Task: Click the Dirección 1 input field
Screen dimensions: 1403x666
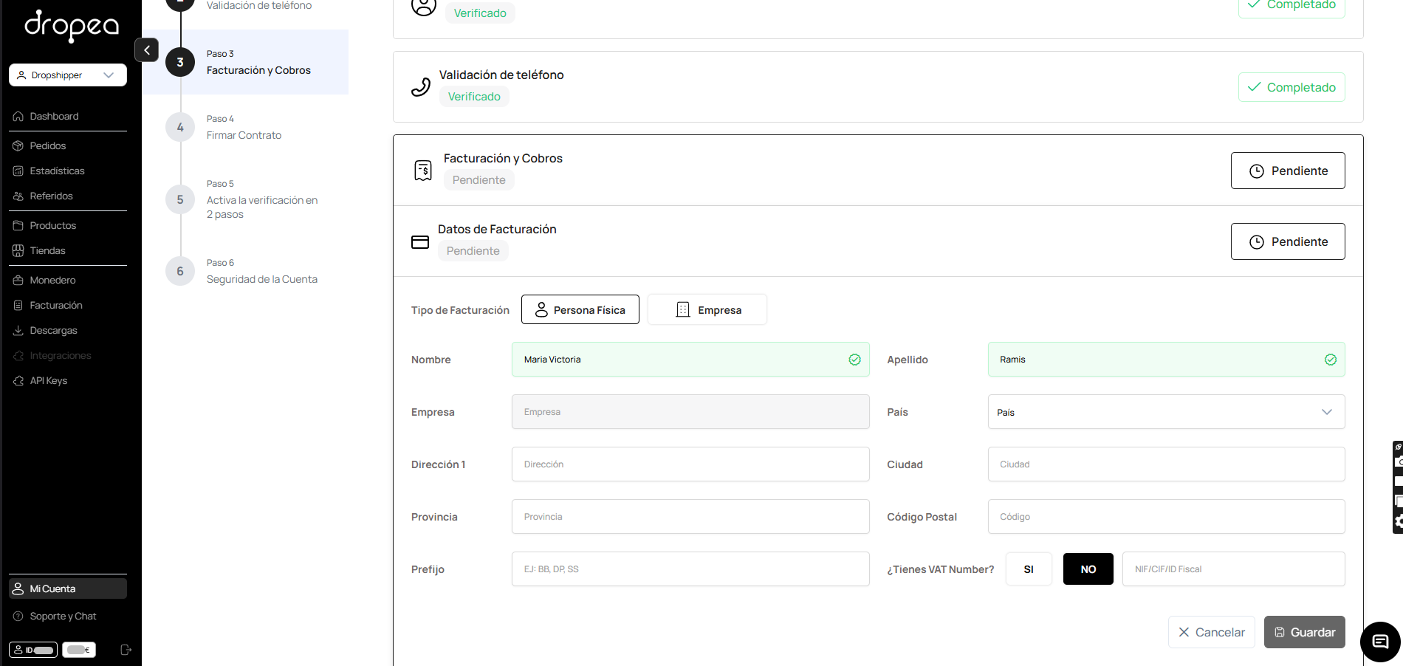Action: coord(690,464)
